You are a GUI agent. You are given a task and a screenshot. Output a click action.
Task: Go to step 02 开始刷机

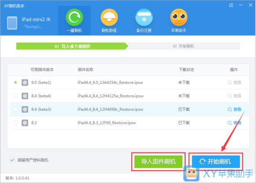click(183, 46)
